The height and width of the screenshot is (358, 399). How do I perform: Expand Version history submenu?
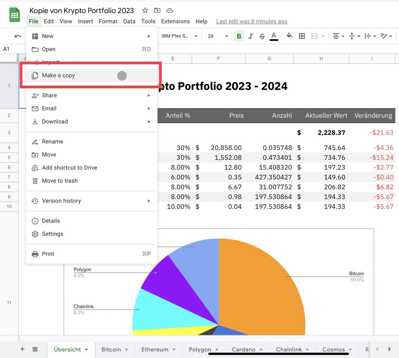pyautogui.click(x=92, y=201)
